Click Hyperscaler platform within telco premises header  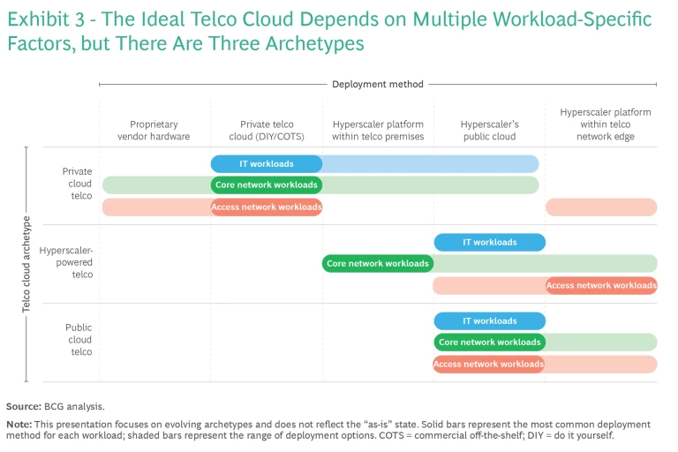tap(378, 131)
